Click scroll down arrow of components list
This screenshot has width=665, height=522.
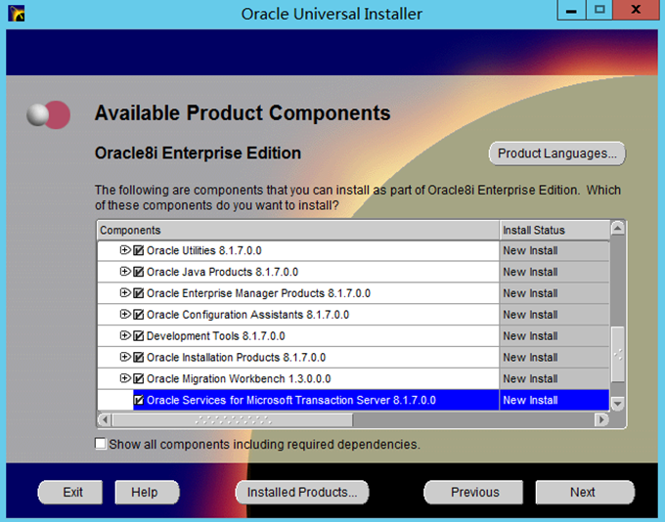tap(617, 404)
